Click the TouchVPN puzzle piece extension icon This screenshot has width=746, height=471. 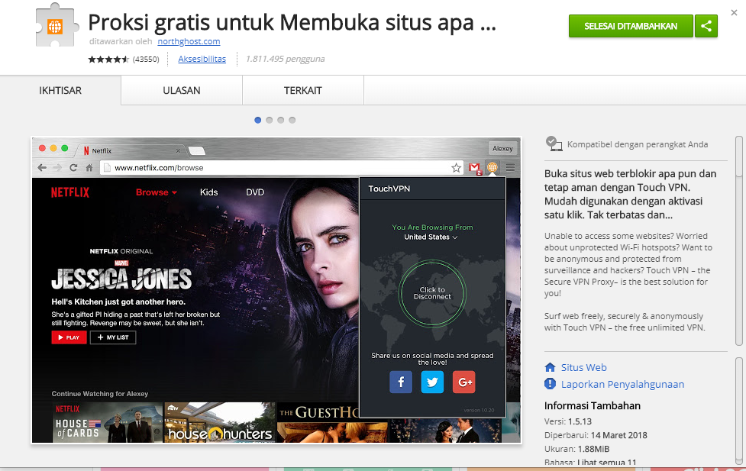(x=57, y=25)
